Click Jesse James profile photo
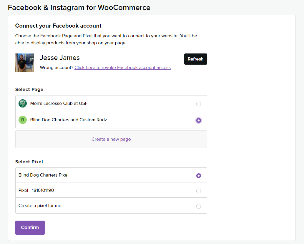This screenshot has height=245, width=304. pyautogui.click(x=25, y=63)
